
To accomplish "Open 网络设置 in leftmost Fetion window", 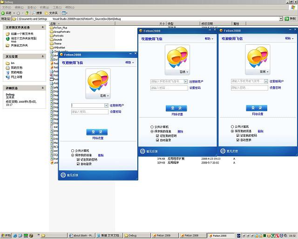I will (98, 138).
